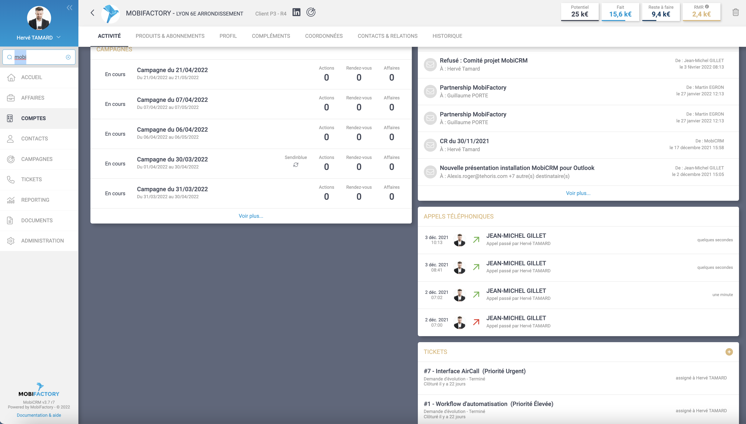Screen dimensions: 746x424
Task: Open the Historique tab
Action: [447, 36]
